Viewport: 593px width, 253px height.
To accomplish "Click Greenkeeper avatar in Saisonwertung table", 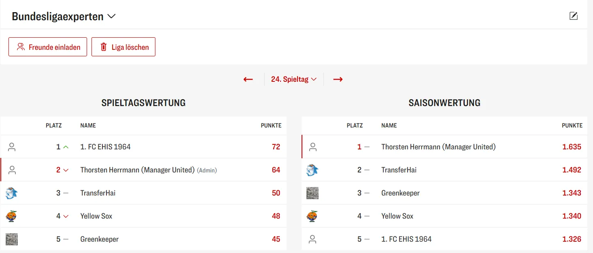I will coord(312,193).
